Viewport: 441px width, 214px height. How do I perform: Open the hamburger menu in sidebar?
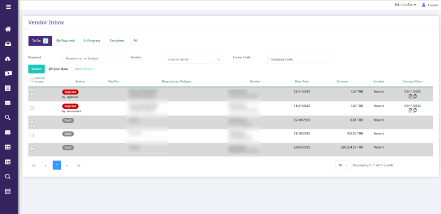[8, 7]
